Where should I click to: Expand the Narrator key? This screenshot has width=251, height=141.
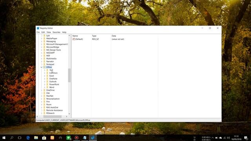(42, 61)
